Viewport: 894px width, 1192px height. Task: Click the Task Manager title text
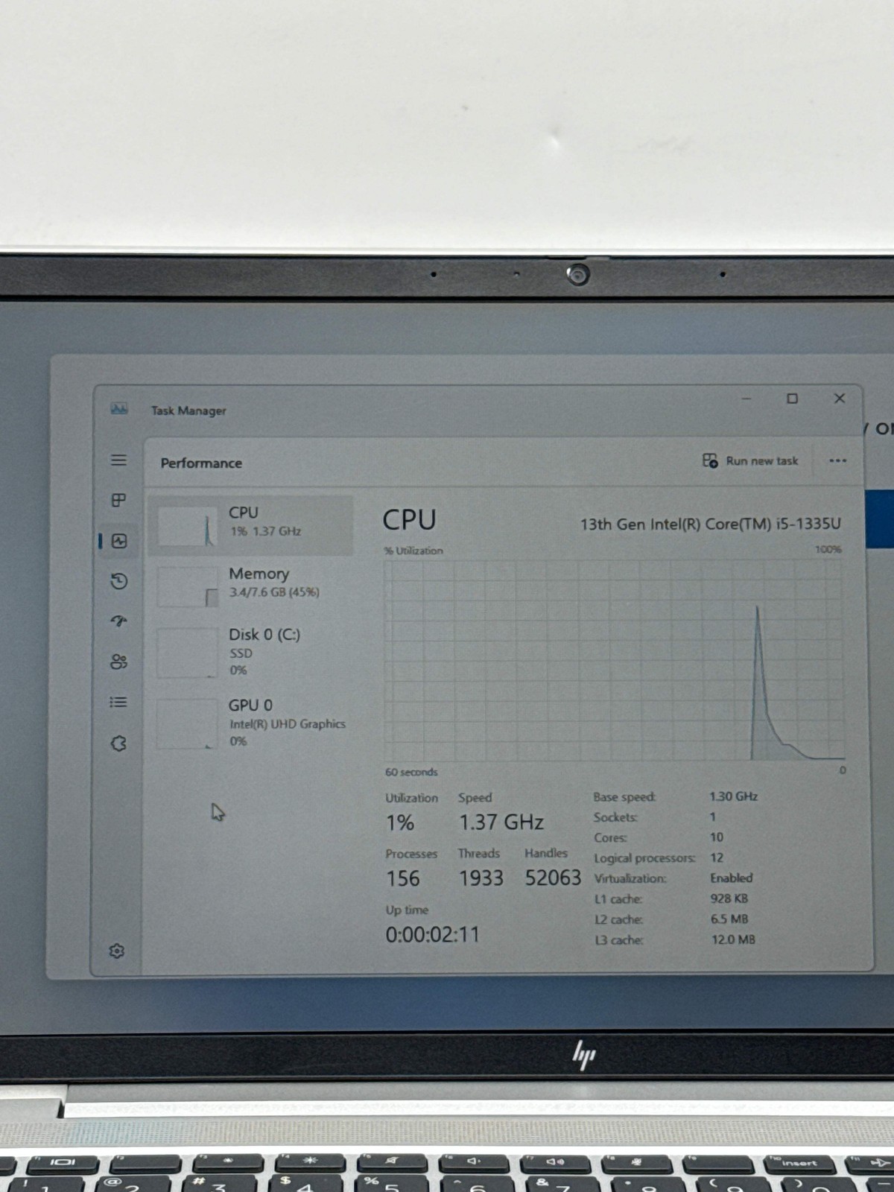188,410
